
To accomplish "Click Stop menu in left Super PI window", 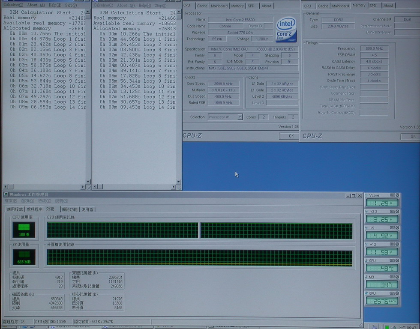I will [x=71, y=5].
